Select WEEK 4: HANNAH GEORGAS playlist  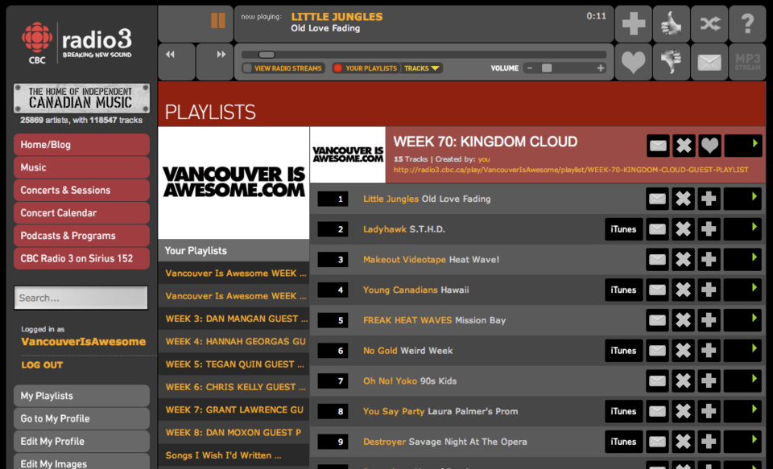pyautogui.click(x=234, y=341)
